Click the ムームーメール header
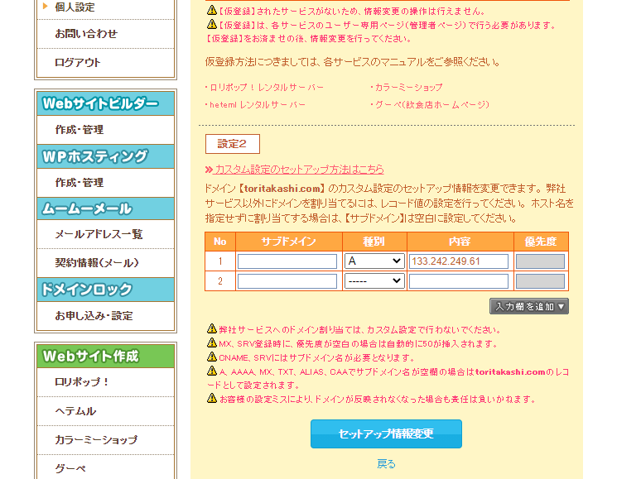Image resolution: width=617 pixels, height=479 pixels. tap(105, 208)
